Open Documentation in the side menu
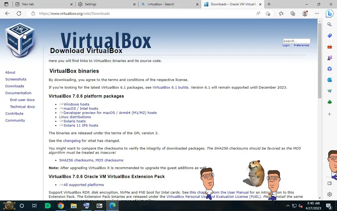Screen dimensions: 337x211 coord(18,93)
